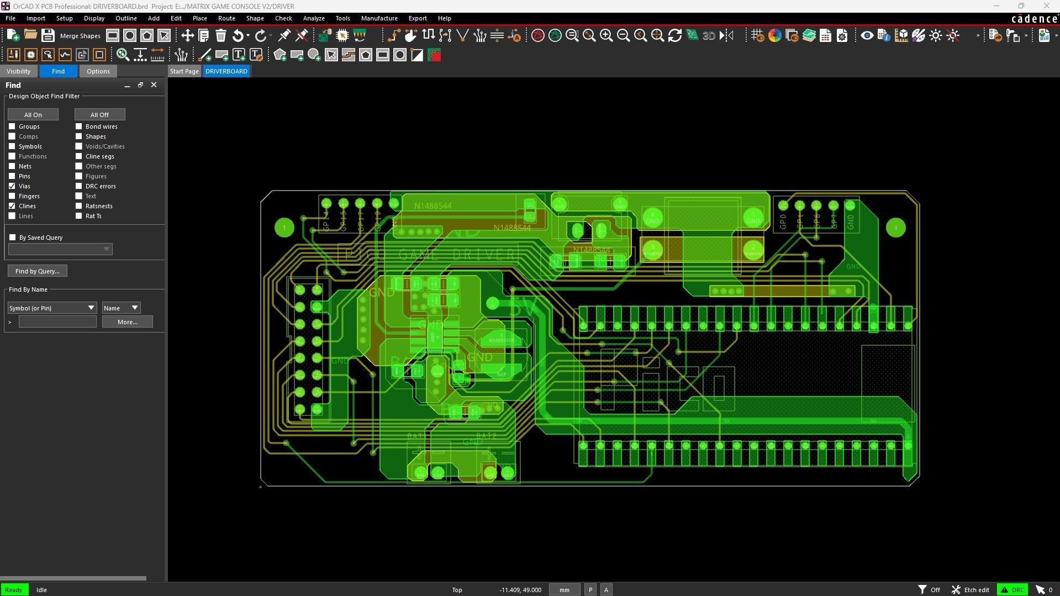
Task: Enable the Shapes checkbox
Action: pos(79,136)
